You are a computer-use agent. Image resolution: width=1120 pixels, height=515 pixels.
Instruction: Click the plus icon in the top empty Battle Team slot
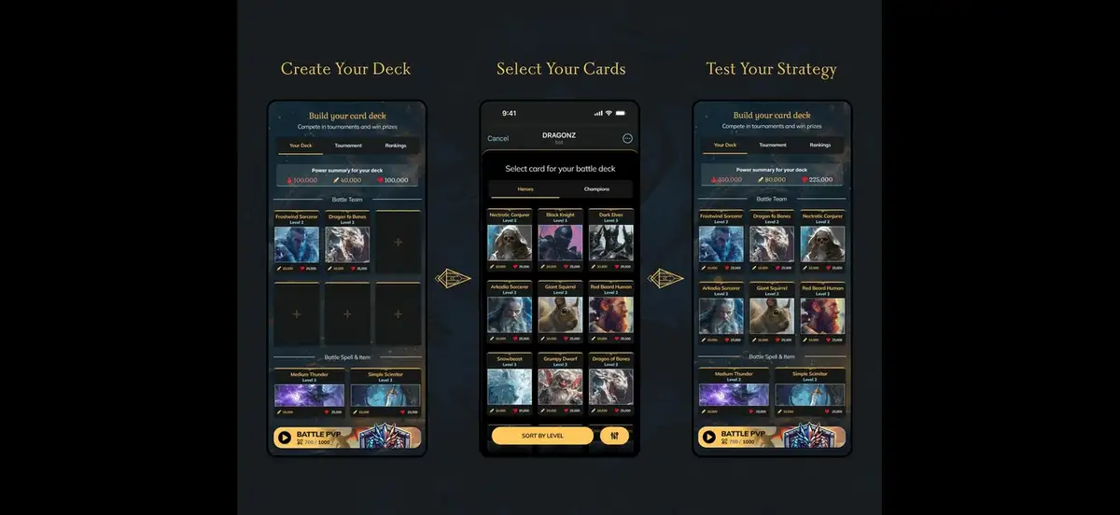pos(398,243)
